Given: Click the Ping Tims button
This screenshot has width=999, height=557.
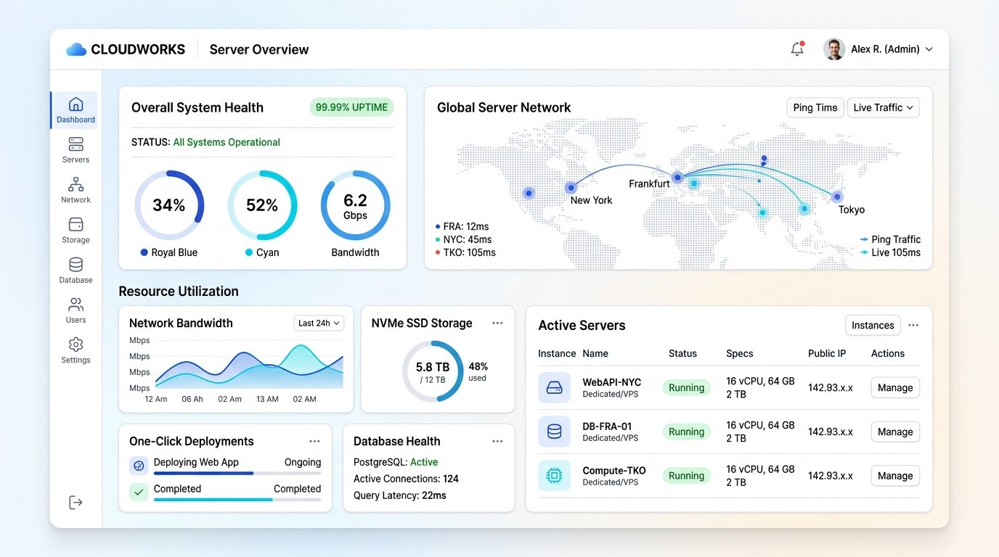Looking at the screenshot, I should (815, 107).
